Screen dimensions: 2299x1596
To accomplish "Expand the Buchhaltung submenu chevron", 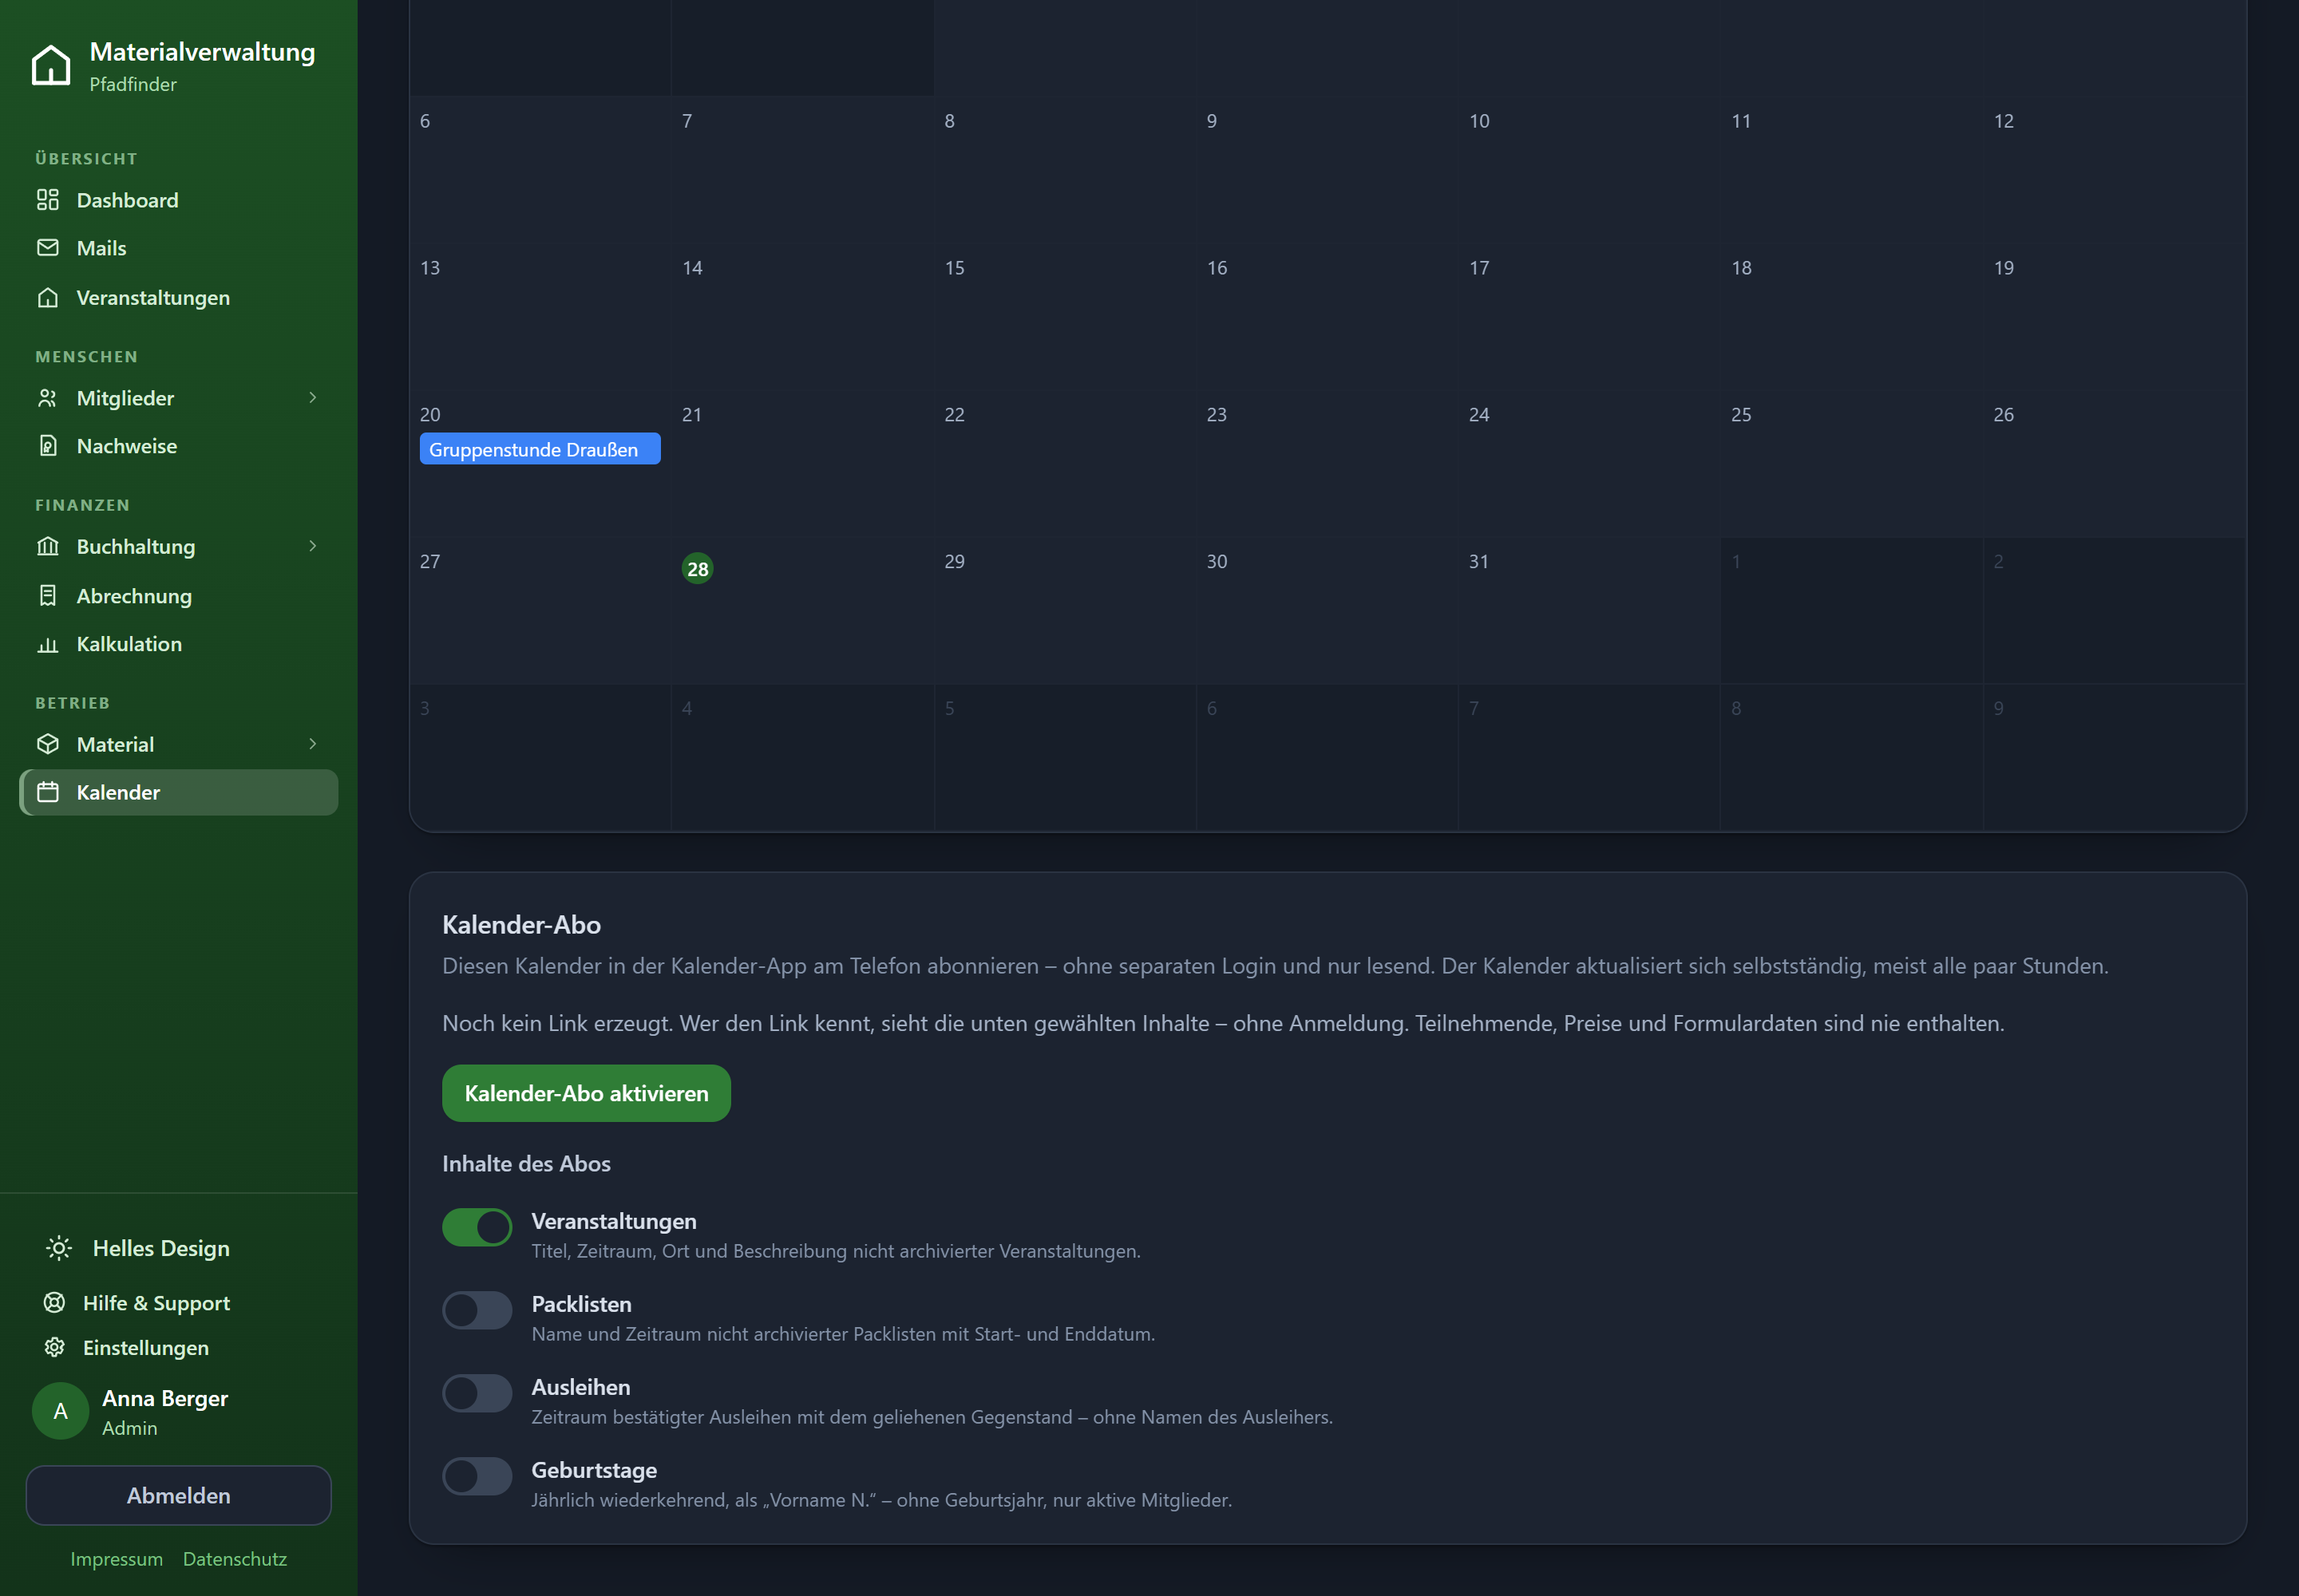I will coord(313,546).
